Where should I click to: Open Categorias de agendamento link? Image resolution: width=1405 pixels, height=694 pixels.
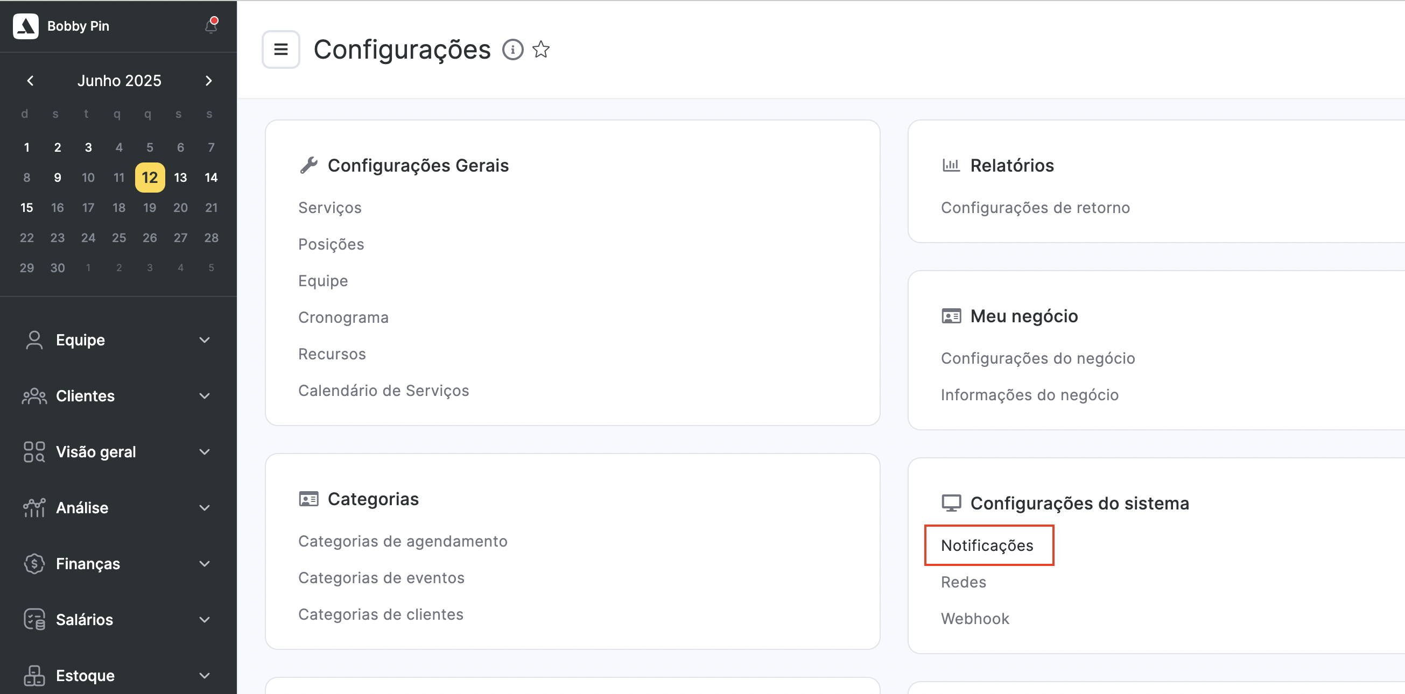coord(403,541)
